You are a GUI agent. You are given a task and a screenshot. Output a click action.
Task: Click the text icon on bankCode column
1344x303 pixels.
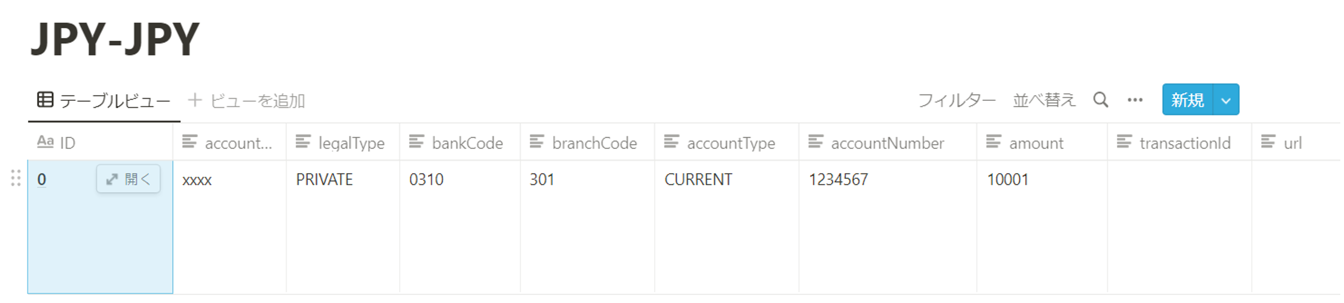coord(417,142)
